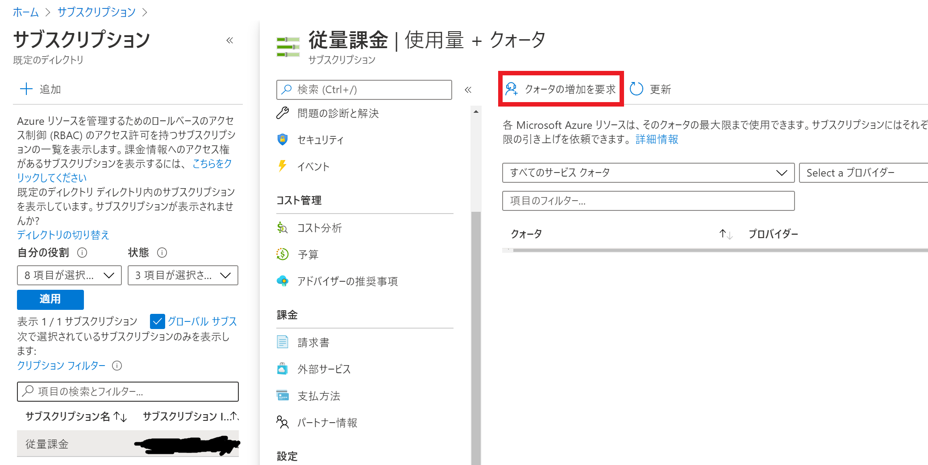The image size is (928, 465).
Task: Select 予算 under コスト管理
Action: pos(308,254)
